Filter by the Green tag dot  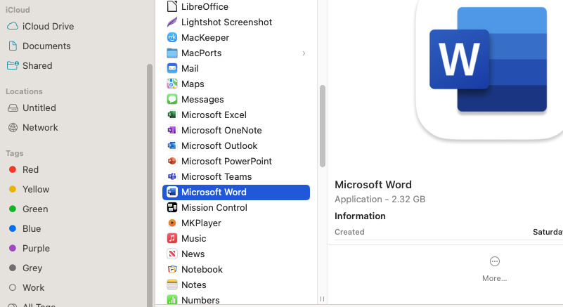point(13,209)
